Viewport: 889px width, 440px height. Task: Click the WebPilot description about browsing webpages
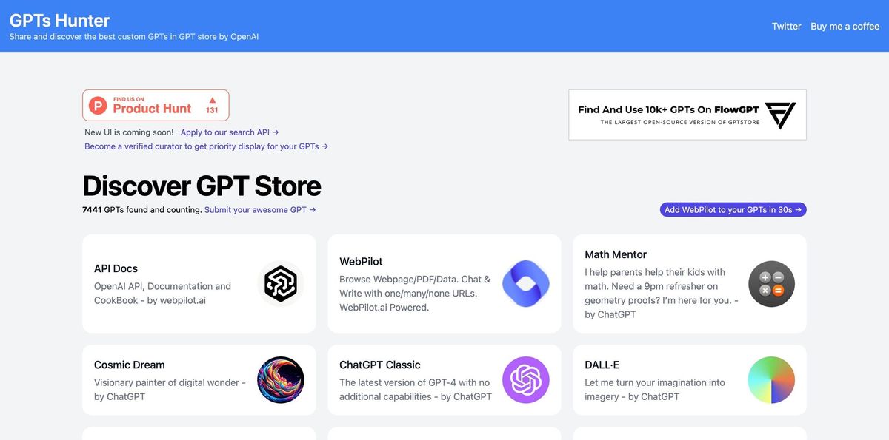tap(415, 293)
